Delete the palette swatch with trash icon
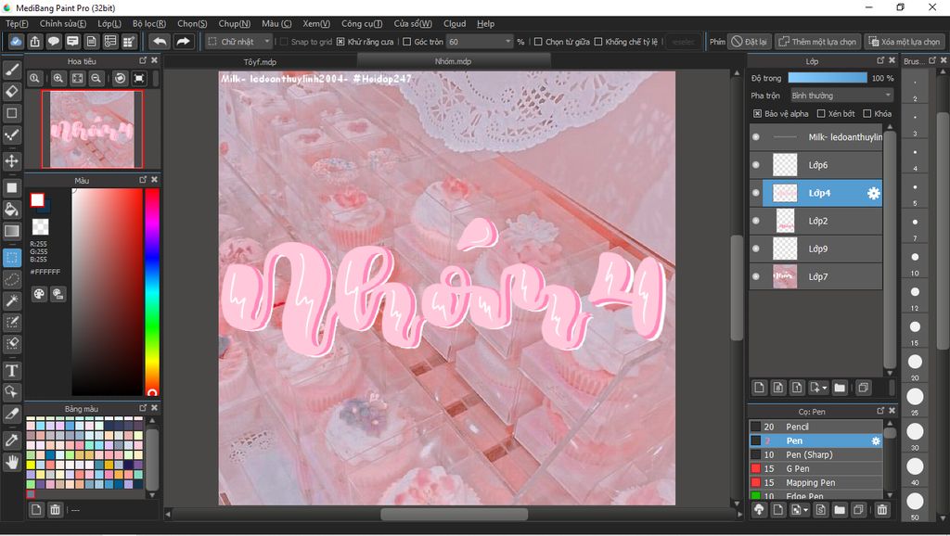950x536 pixels. [55, 510]
